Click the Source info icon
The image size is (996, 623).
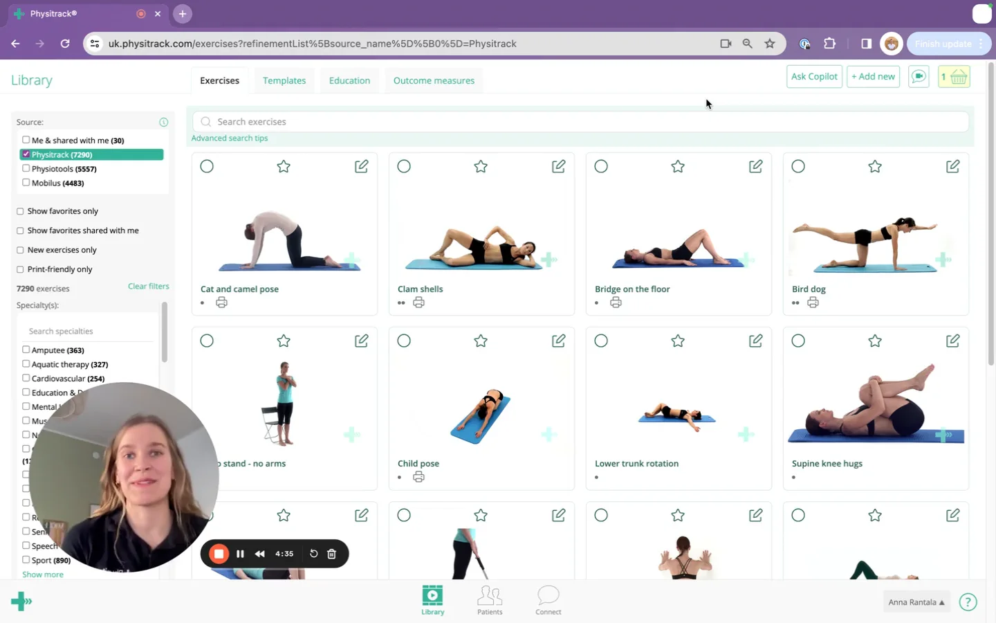point(164,122)
